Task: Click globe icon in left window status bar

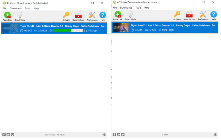Action: pyautogui.click(x=104, y=135)
